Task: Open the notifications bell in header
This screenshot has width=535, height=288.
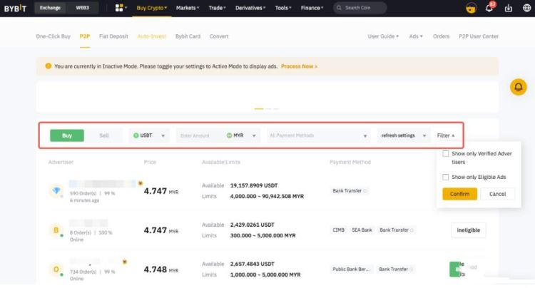Action: click(x=489, y=9)
